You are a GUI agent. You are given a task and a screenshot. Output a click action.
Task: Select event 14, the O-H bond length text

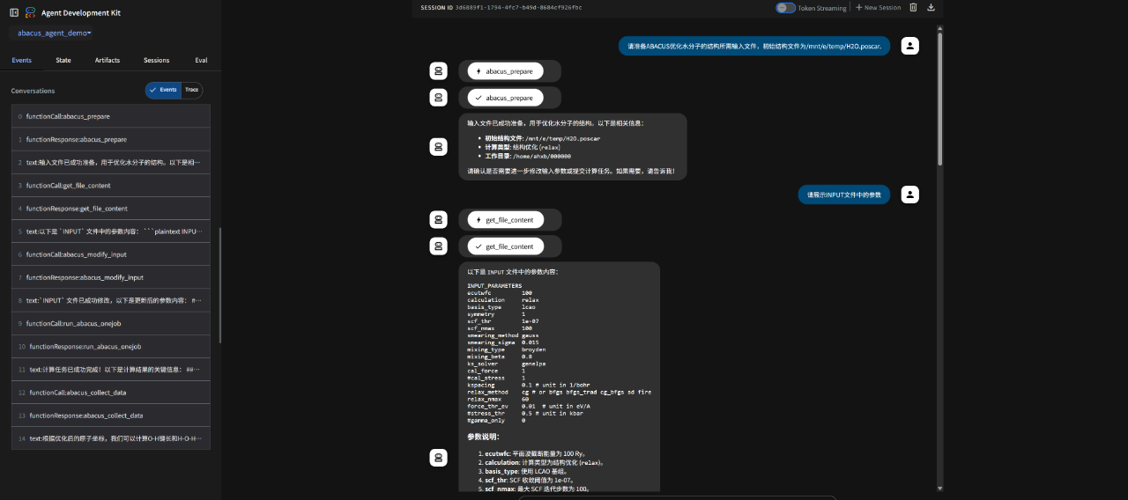[111, 438]
